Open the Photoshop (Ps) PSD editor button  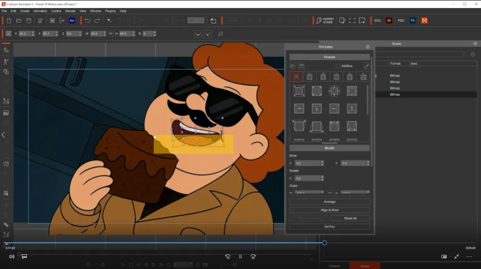coord(413,21)
